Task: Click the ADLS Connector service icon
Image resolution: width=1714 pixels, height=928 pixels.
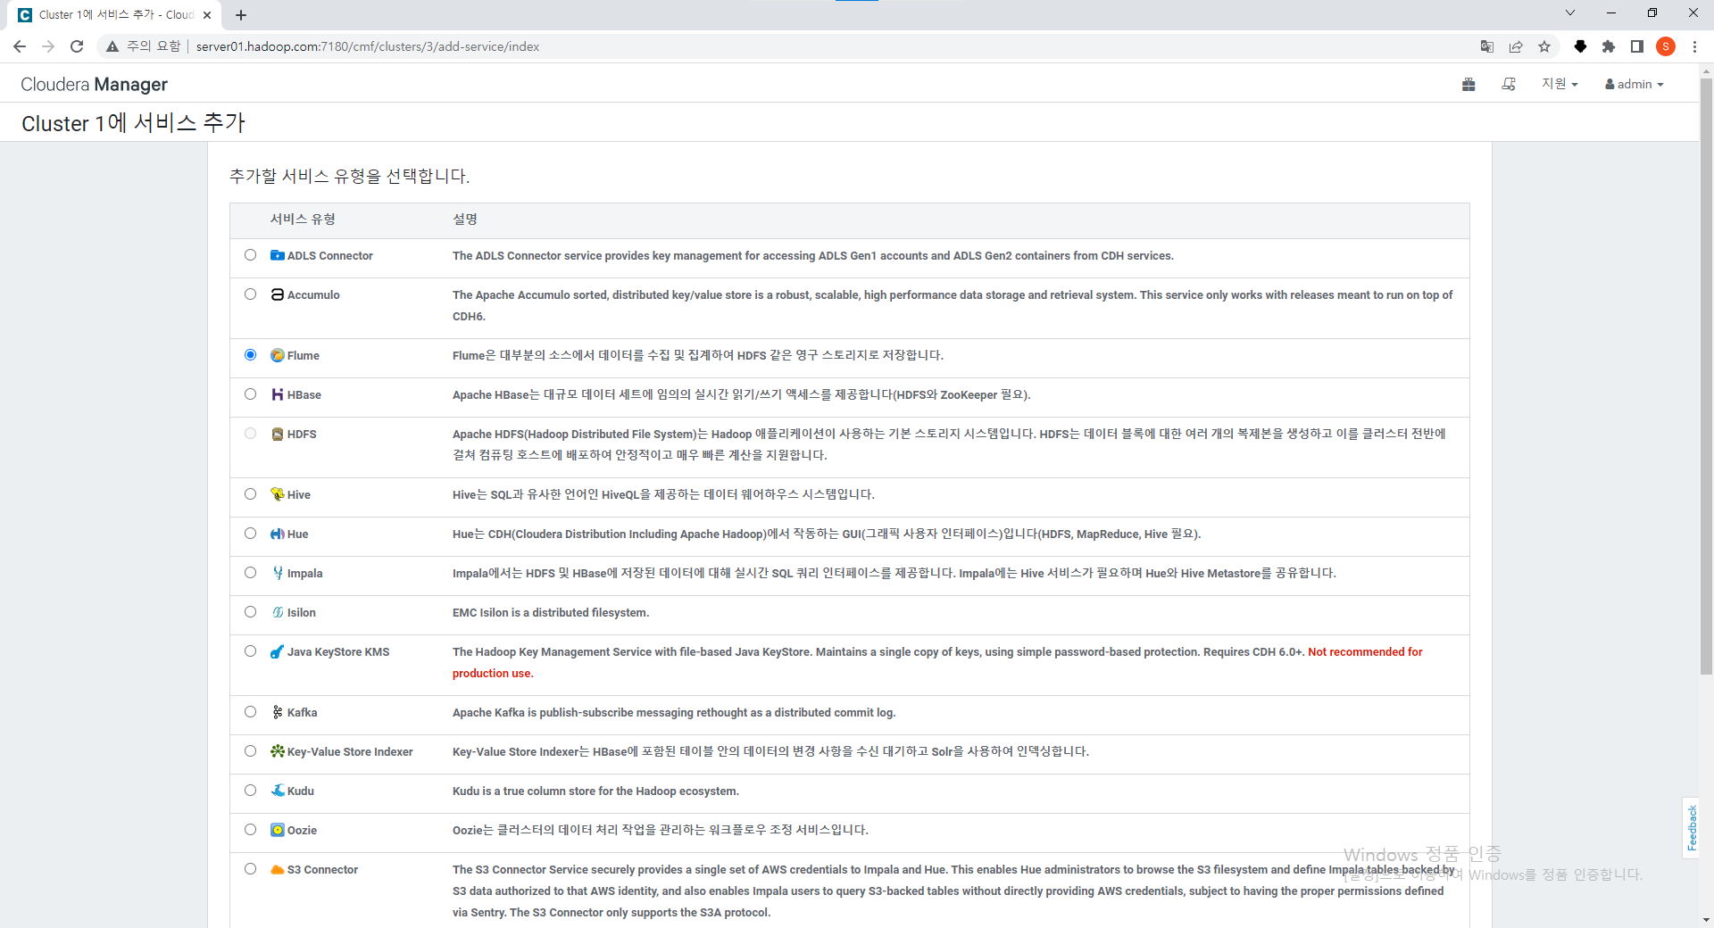Action: [x=278, y=255]
